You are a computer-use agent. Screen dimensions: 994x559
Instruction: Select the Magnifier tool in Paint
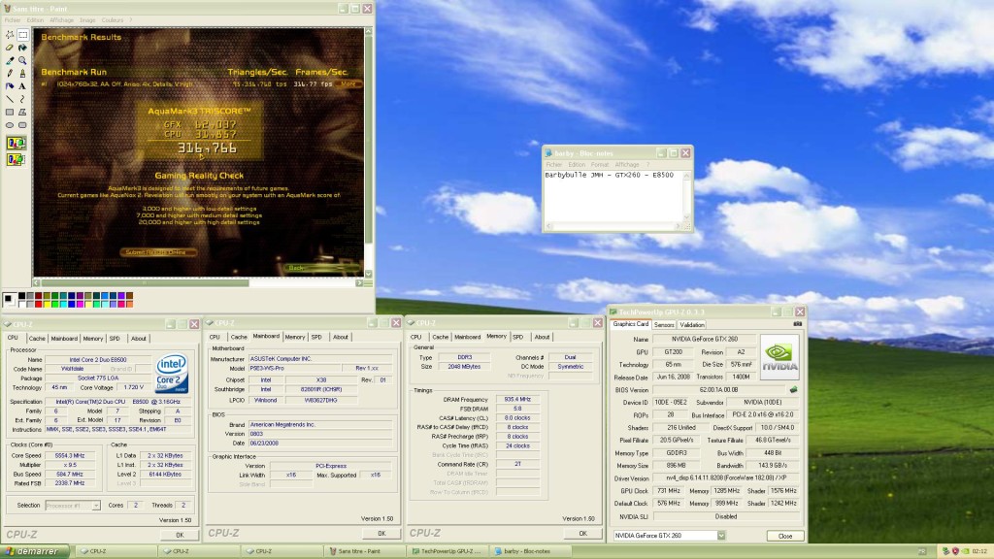[x=23, y=61]
